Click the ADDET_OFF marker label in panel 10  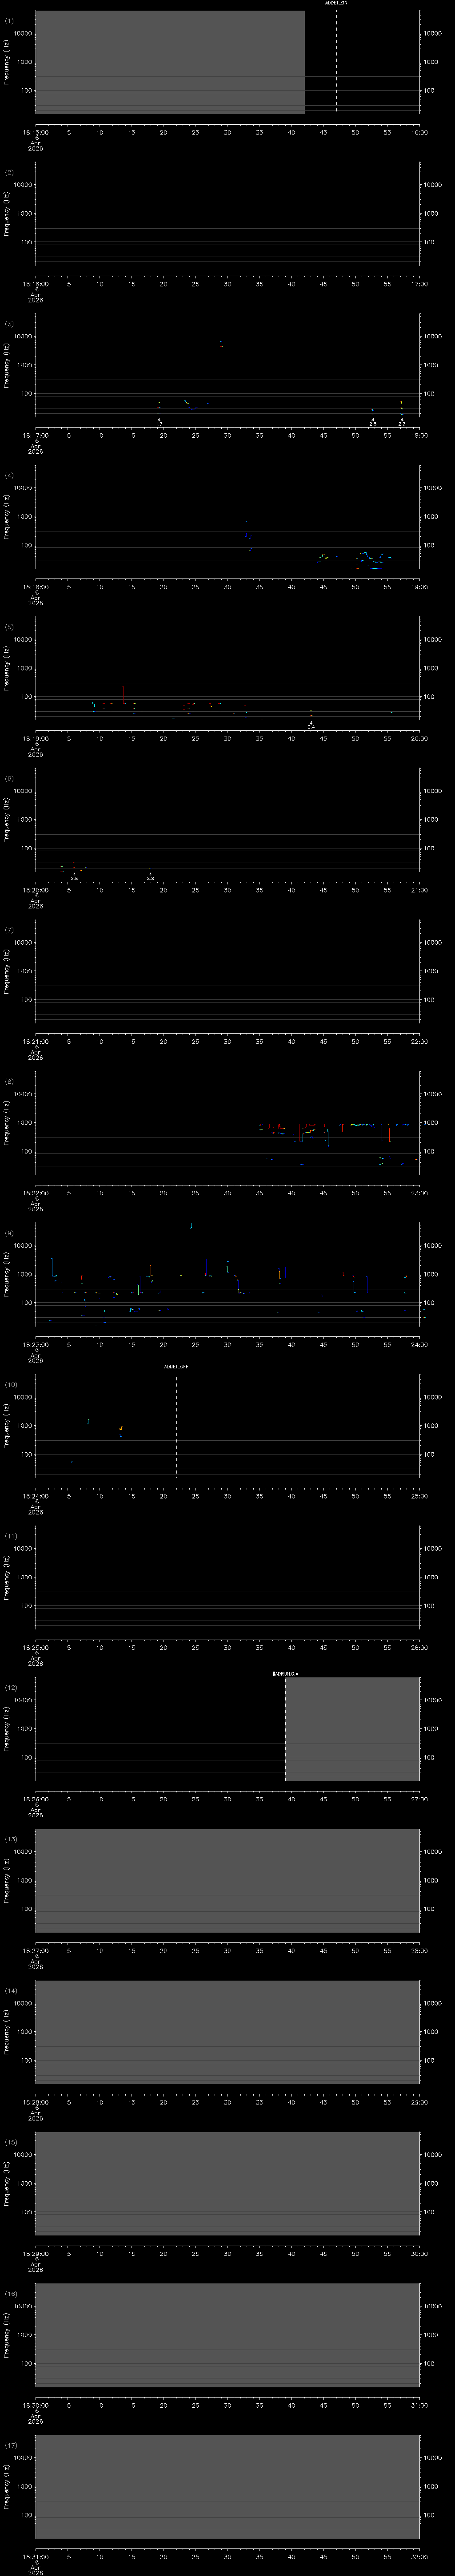click(176, 1367)
